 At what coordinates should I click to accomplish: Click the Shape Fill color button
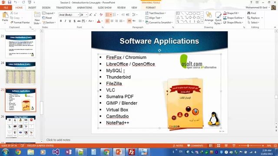click(x=231, y=13)
